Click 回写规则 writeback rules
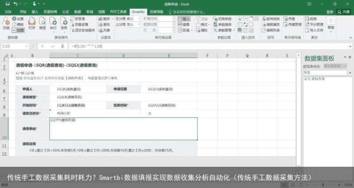 tap(271, 19)
